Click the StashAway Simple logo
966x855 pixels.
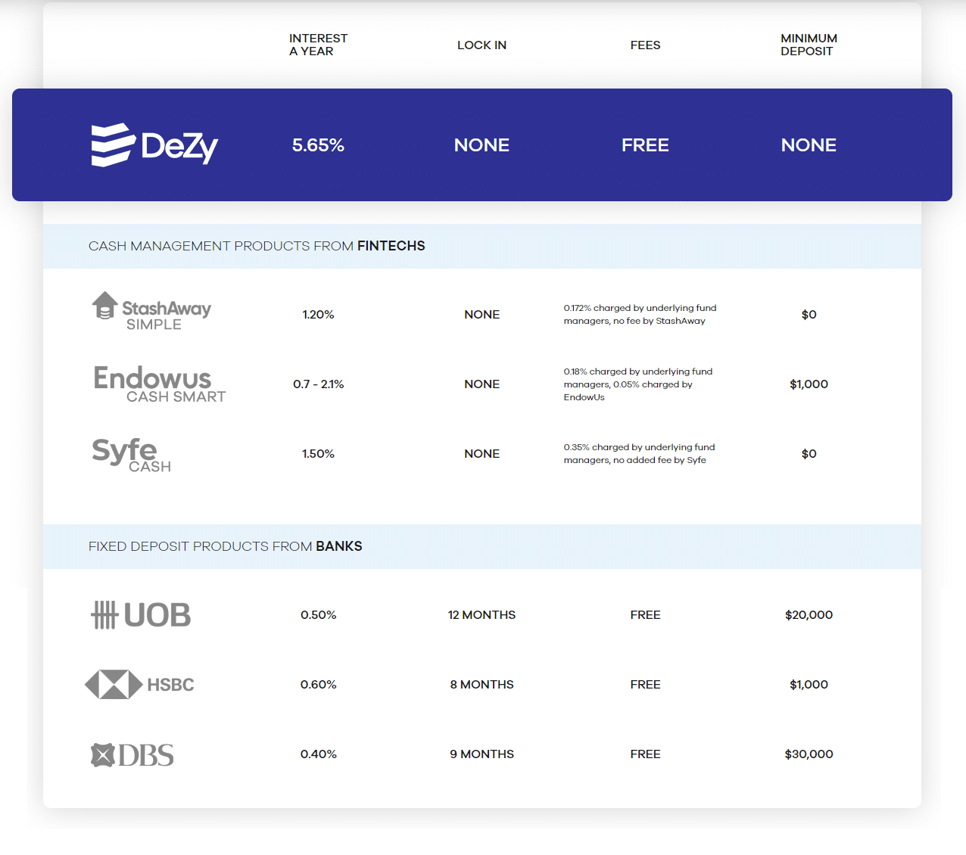pos(151,311)
